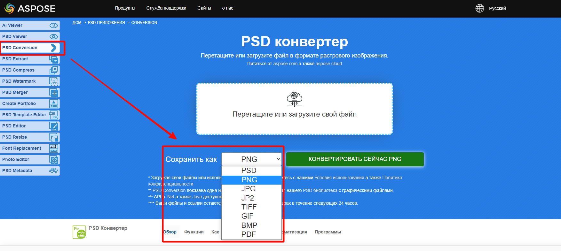Select PSD in format list
The width and height of the screenshot is (561, 251).
pyautogui.click(x=251, y=171)
